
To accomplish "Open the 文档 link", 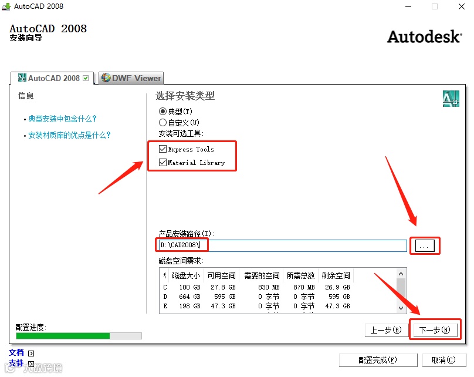I will click(x=16, y=352).
